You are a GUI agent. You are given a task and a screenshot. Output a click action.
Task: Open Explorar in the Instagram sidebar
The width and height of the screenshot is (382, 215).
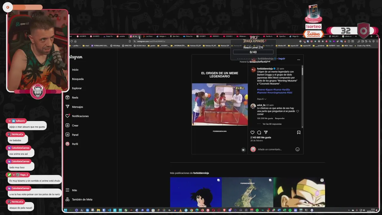click(x=77, y=88)
